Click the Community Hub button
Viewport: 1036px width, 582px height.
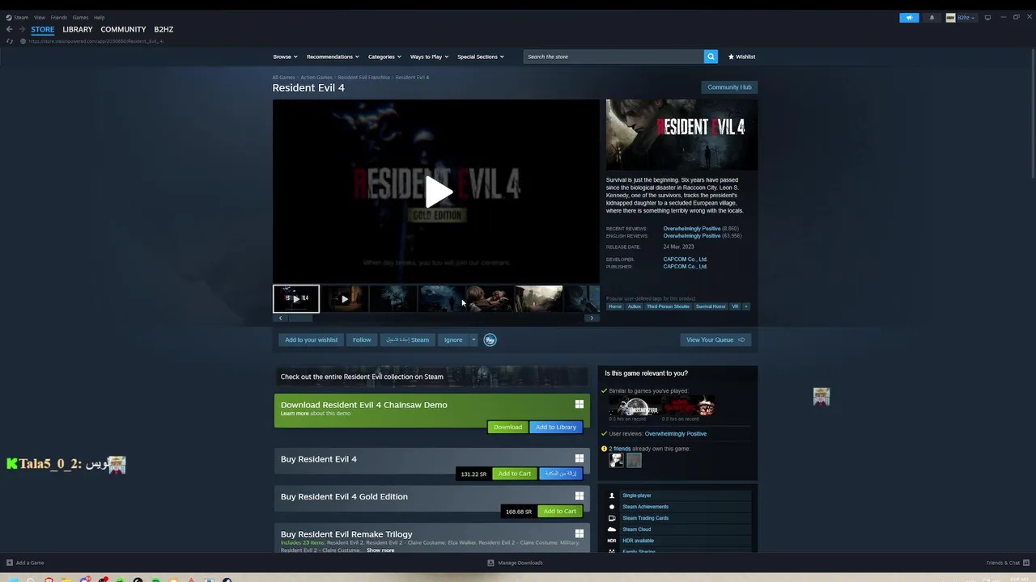point(729,86)
